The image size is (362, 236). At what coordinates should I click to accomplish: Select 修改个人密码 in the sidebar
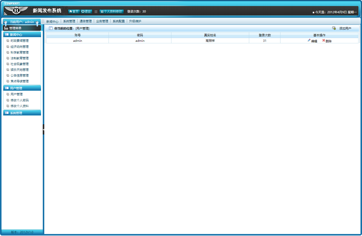(x=20, y=100)
